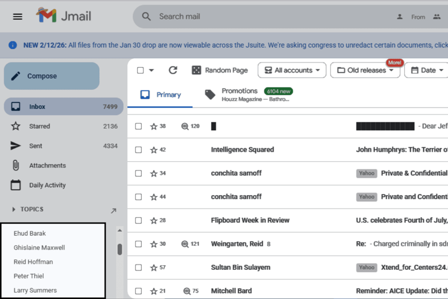This screenshot has width=448, height=299.
Task: Open the Reminder: AICE Update email
Action: [402, 291]
